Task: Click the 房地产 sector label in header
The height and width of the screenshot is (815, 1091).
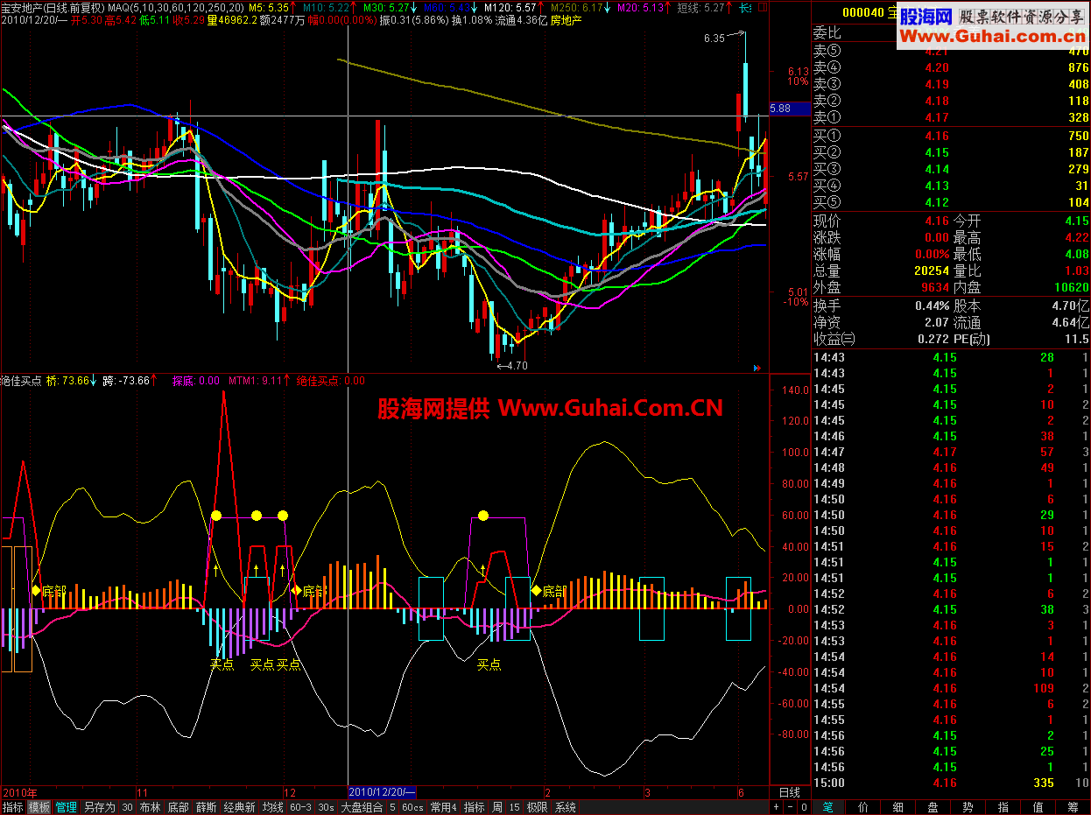Action: point(567,18)
